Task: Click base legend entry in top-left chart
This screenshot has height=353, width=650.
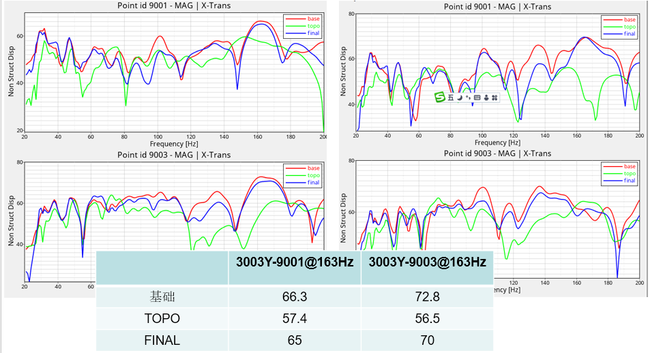Action: point(303,18)
